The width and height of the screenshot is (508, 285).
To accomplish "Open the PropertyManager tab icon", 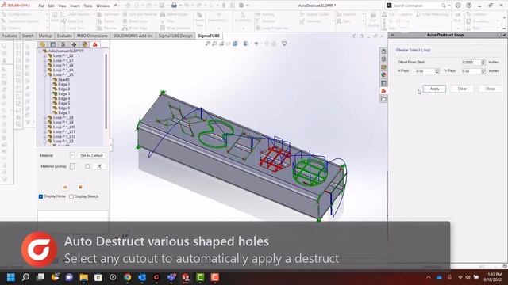I will tap(53, 44).
